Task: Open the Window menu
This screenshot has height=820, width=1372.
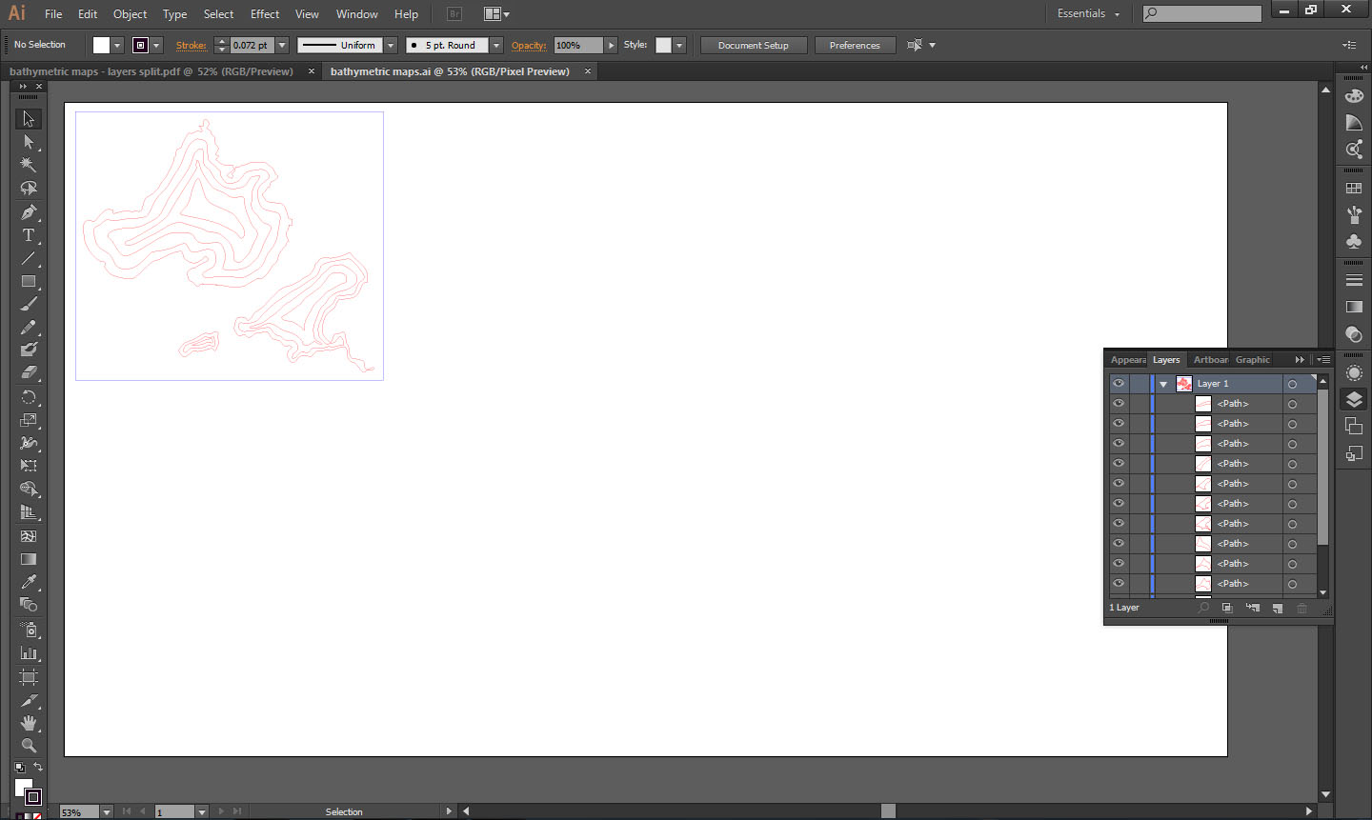Action: [x=356, y=13]
